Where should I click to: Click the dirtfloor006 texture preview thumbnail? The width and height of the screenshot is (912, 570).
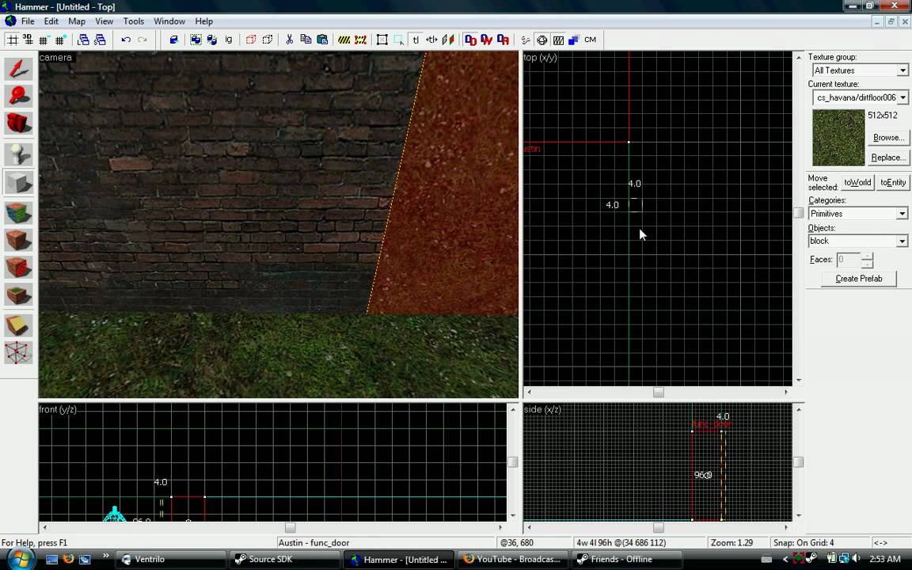pyautogui.click(x=838, y=138)
